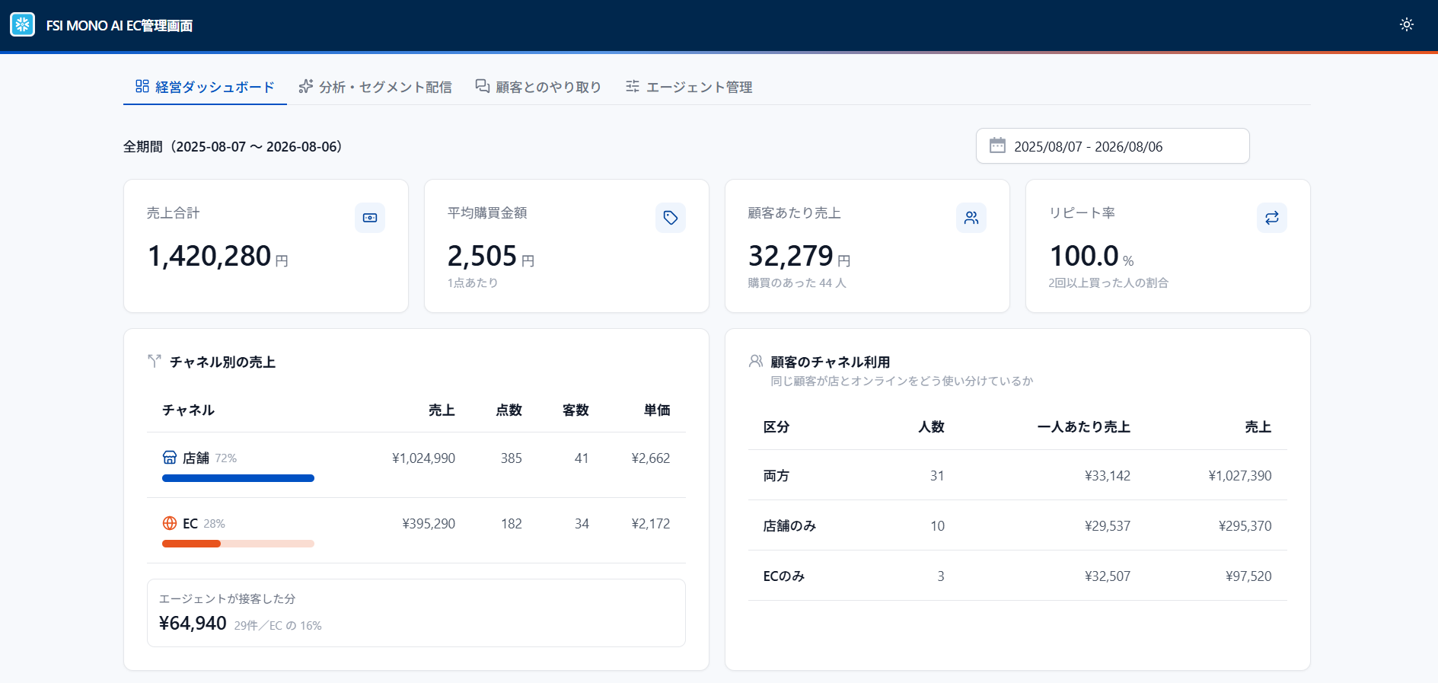Click the globe icon in EC row

170,523
